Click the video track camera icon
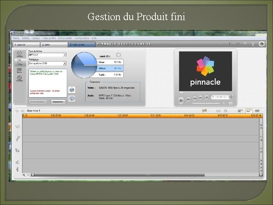 pos(17,126)
